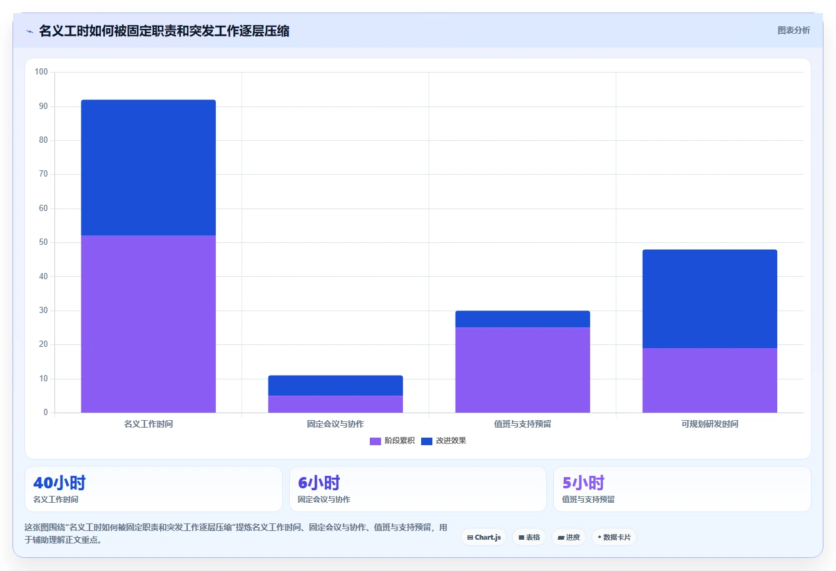Toggle the 改进效果 legend blue swatch
The image size is (836, 571).
pyautogui.click(x=427, y=441)
